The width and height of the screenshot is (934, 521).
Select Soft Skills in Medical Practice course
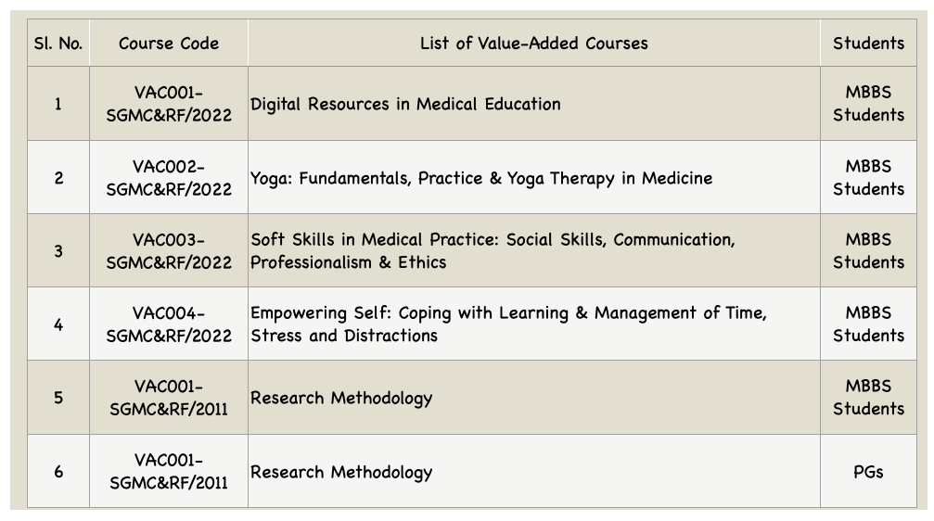pos(493,250)
